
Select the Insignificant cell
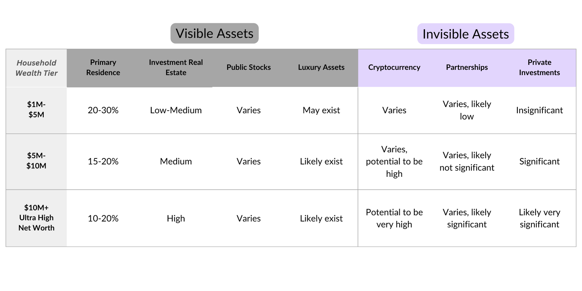click(539, 110)
